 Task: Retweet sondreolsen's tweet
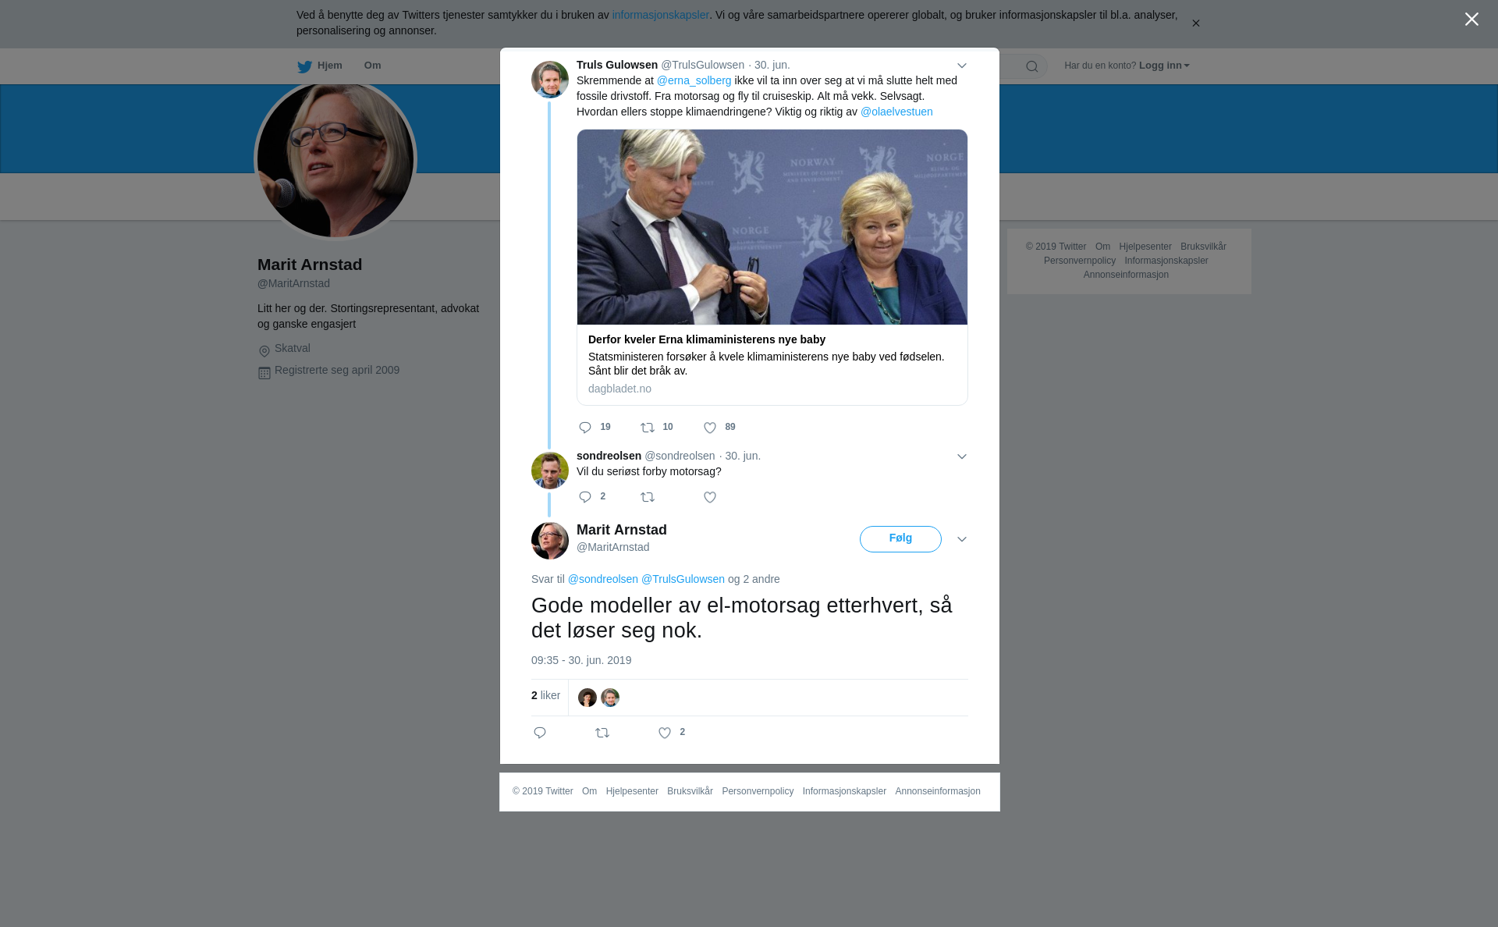pos(648,497)
